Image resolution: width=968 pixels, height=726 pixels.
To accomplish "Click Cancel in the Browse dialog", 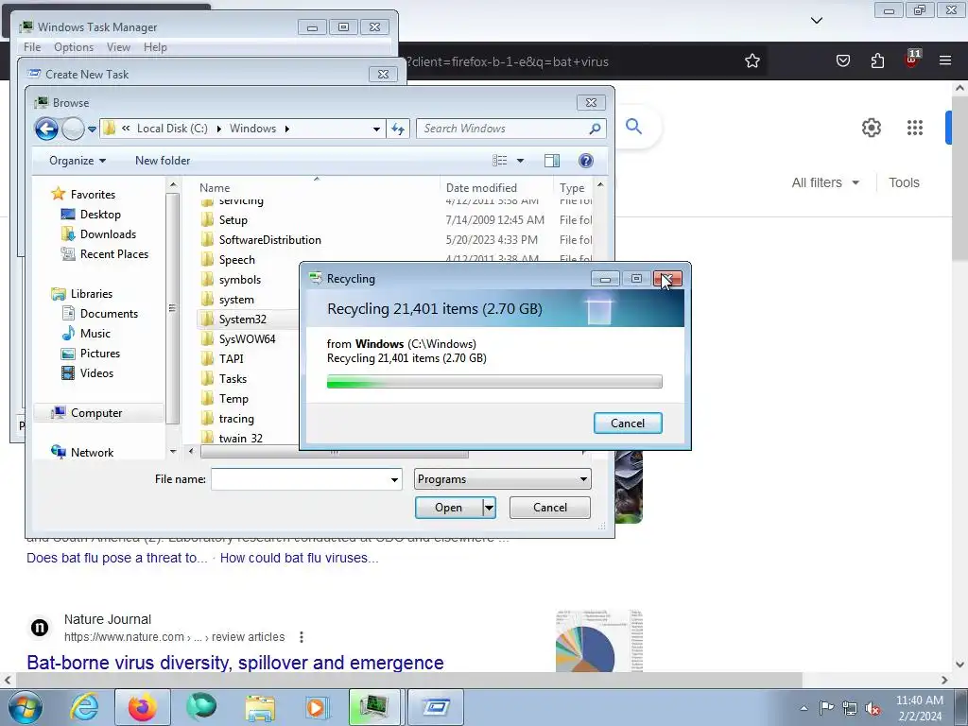I will click(549, 508).
